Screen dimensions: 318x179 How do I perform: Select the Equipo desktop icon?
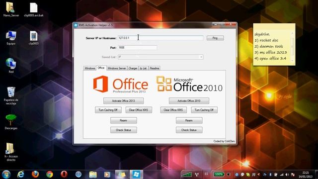tap(11, 38)
